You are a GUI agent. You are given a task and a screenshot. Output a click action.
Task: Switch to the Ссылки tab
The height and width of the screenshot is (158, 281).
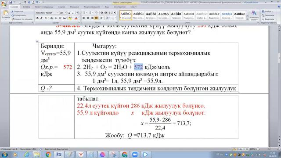(x=61, y=7)
